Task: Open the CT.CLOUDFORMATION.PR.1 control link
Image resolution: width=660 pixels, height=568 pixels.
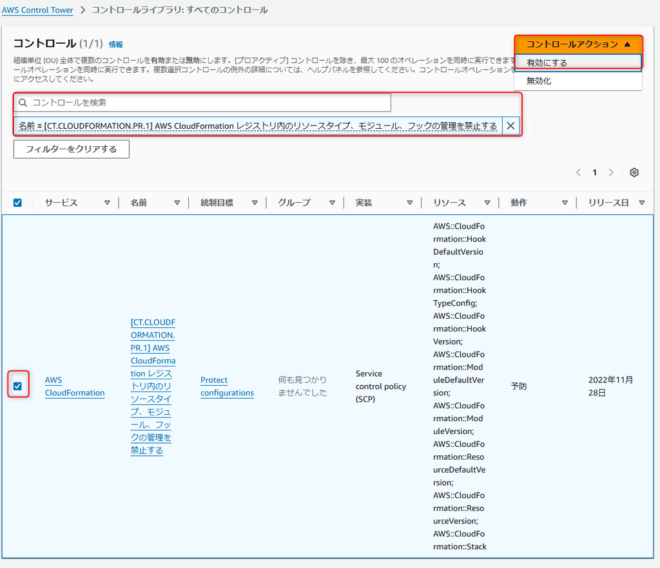Action: tap(153, 386)
